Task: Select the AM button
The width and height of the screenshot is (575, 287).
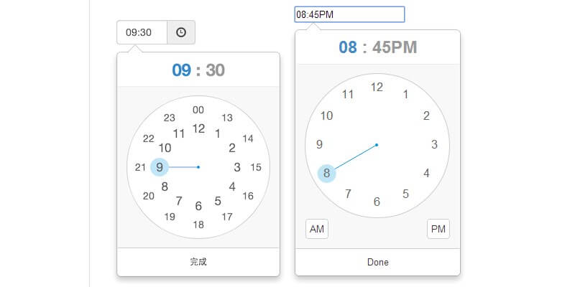Action: pyautogui.click(x=317, y=230)
